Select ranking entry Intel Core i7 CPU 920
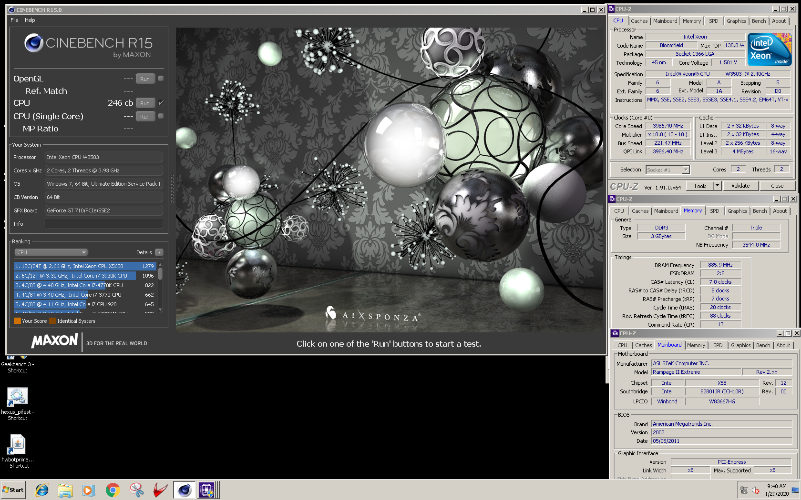Screen dimensions: 801x500 point(85,304)
